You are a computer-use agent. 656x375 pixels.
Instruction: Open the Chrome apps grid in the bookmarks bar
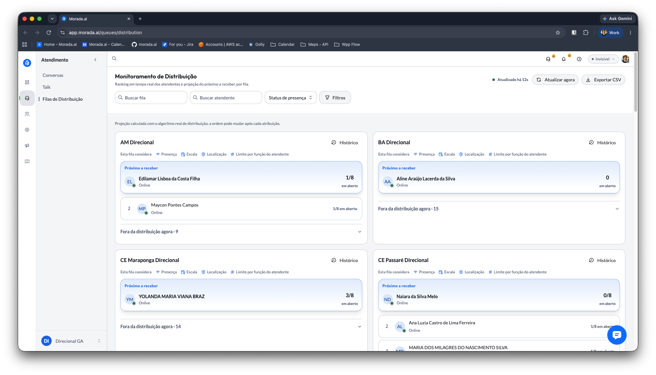click(x=25, y=45)
